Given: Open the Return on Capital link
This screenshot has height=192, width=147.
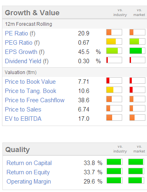Looking at the screenshot, I should (x=29, y=163).
